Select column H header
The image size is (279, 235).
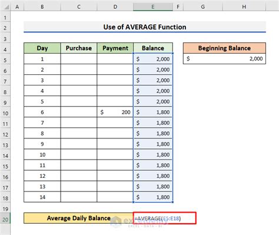coord(244,7)
